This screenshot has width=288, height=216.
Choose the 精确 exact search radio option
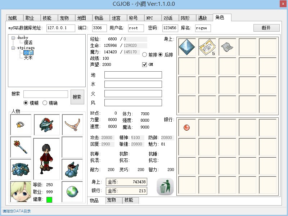point(45,103)
